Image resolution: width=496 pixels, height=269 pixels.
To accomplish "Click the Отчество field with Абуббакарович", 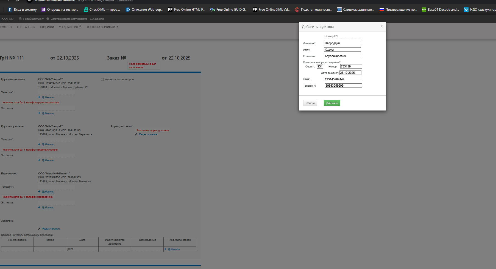I will click(342, 56).
